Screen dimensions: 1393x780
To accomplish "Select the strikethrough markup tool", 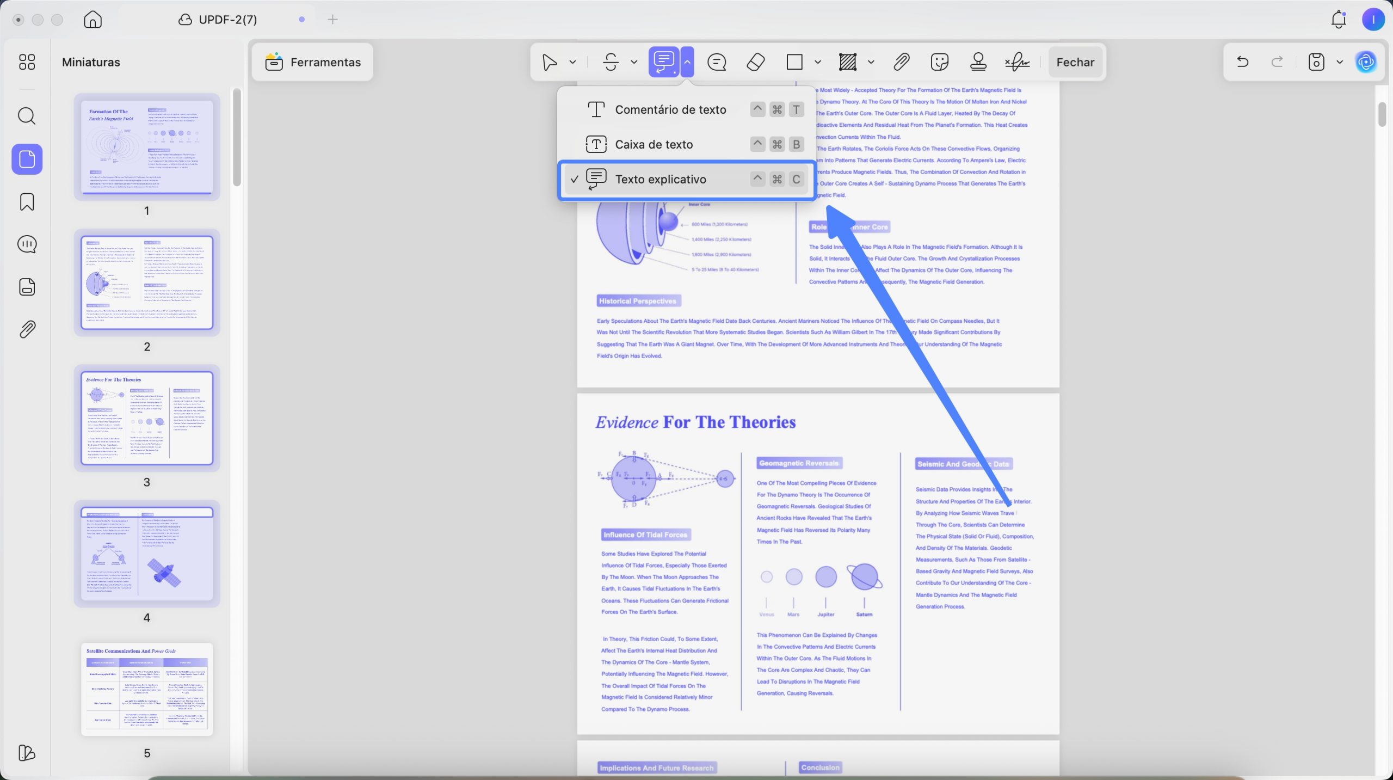I will click(x=611, y=62).
